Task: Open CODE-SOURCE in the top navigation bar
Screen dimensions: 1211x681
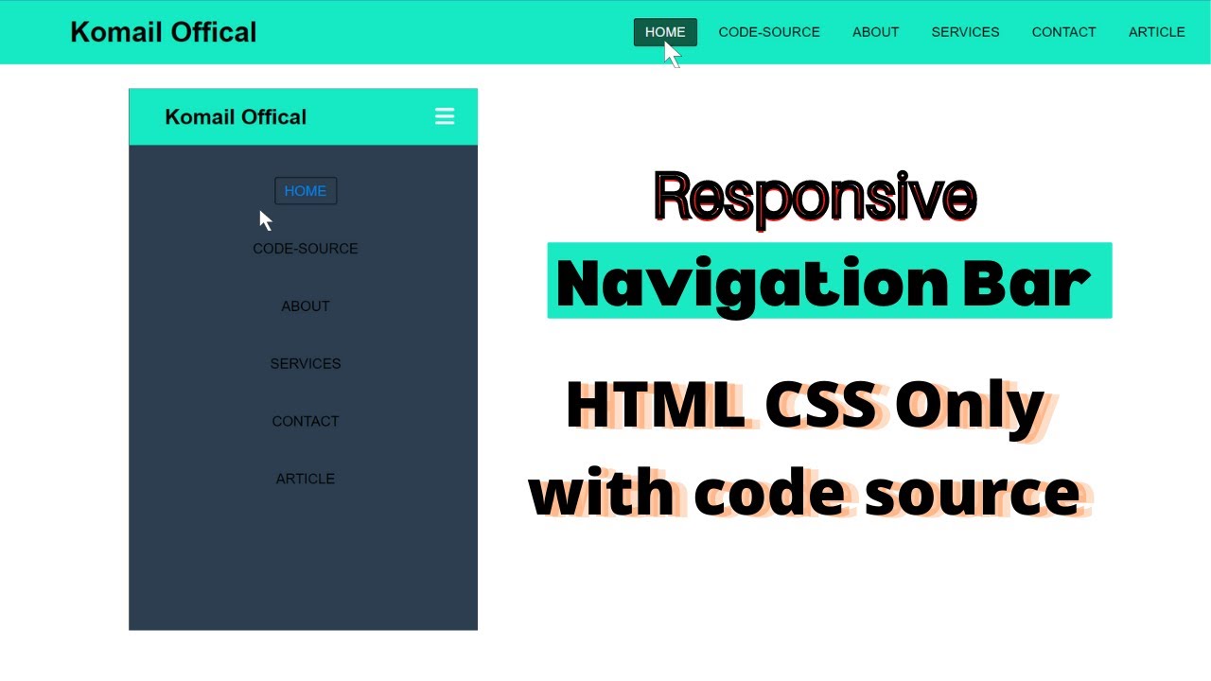Action: [x=769, y=32]
